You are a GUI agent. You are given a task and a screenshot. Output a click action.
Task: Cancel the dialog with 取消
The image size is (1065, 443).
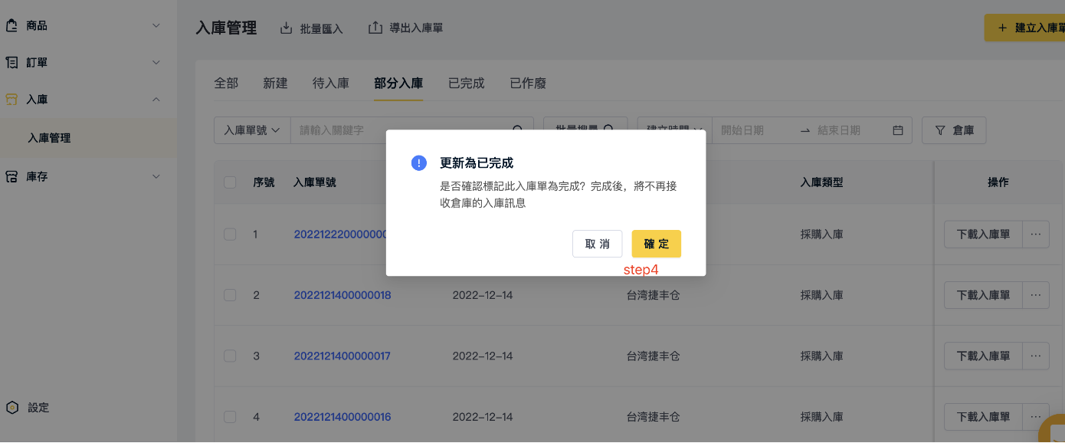(x=598, y=244)
